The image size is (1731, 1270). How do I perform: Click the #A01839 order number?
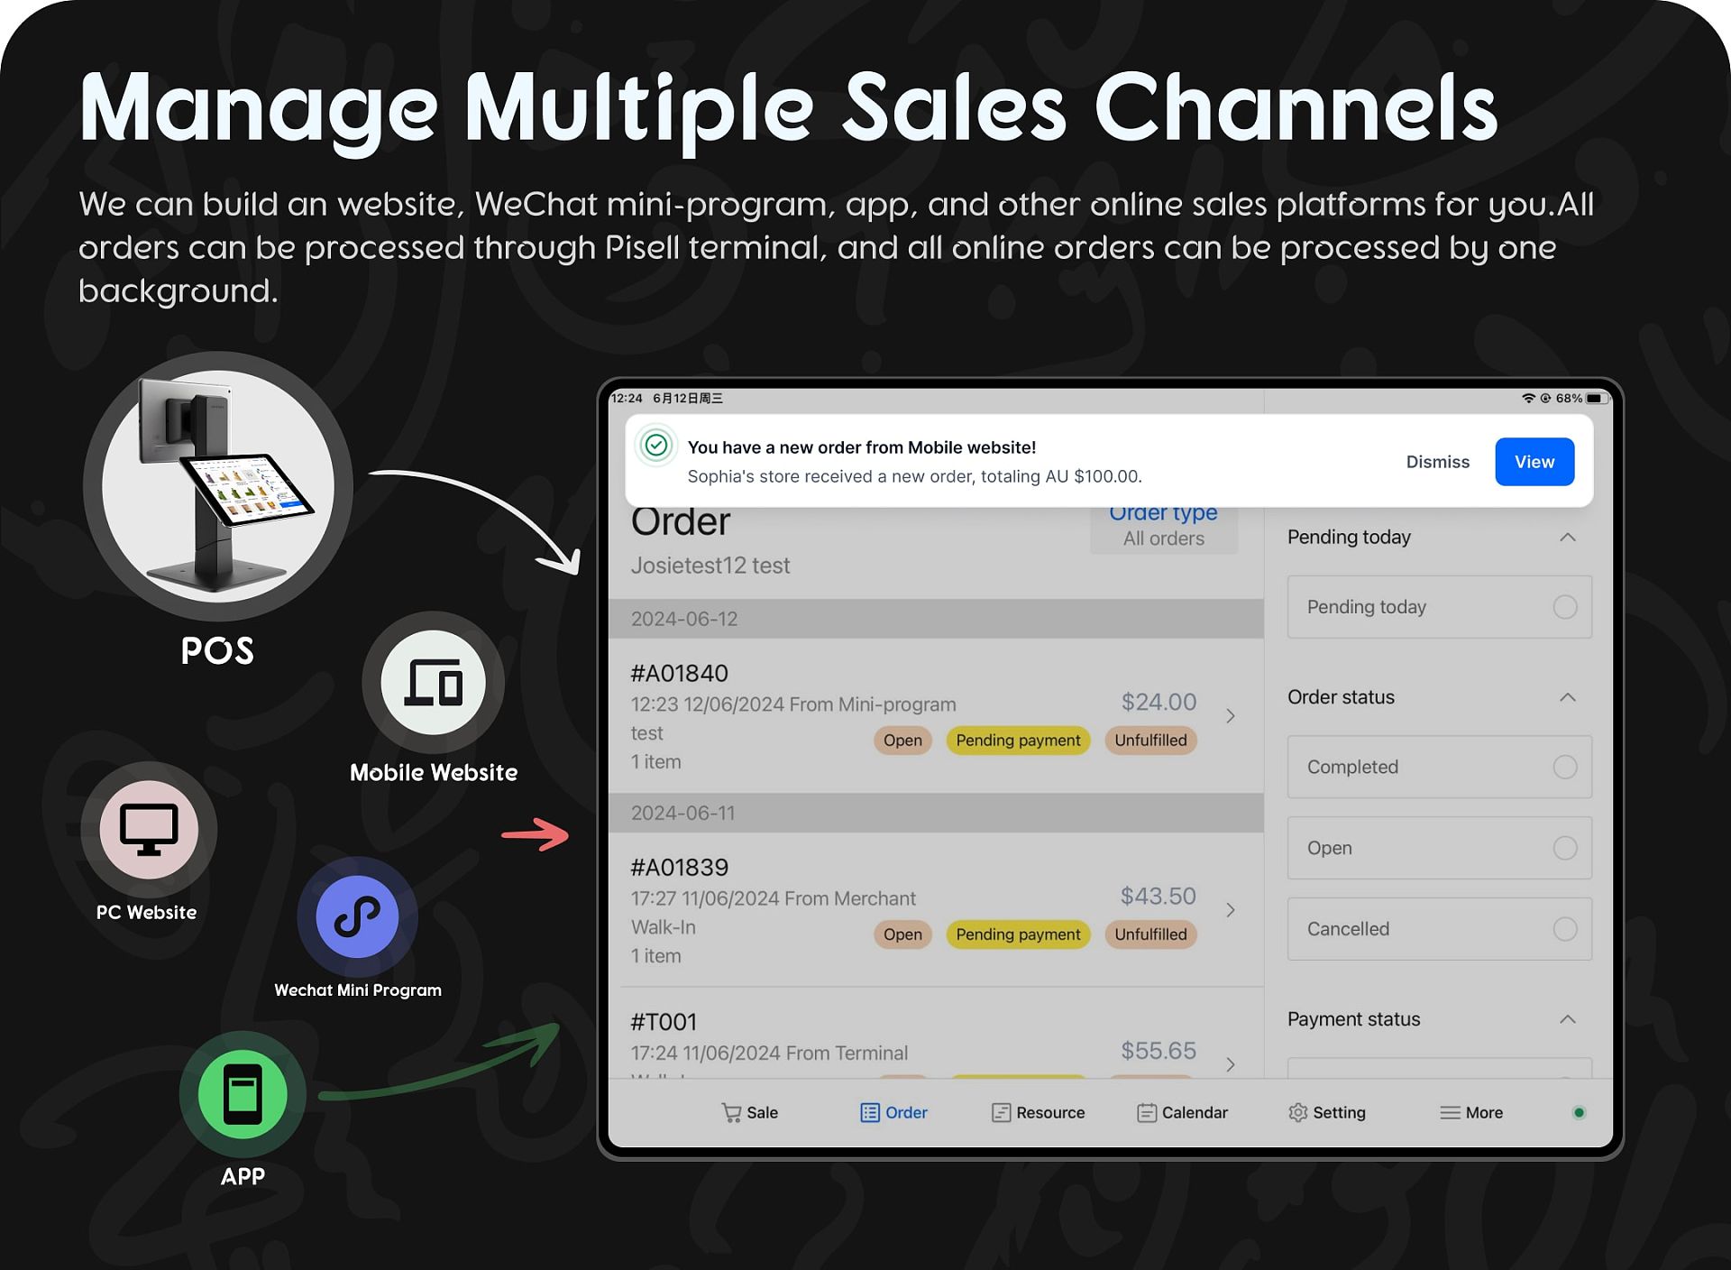(679, 867)
